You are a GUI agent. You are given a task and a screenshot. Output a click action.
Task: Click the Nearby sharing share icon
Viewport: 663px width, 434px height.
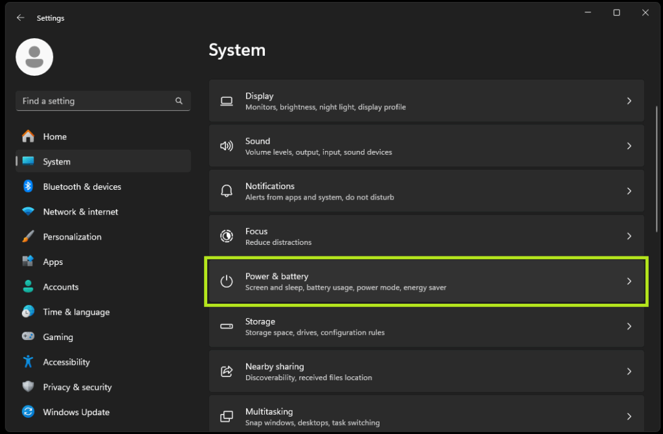pos(227,371)
